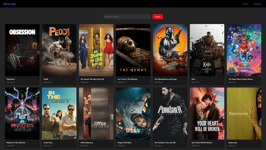Click release date 2026-04-01 under Super Mario
The width and height of the screenshot is (266, 150).
[x=232, y=82]
